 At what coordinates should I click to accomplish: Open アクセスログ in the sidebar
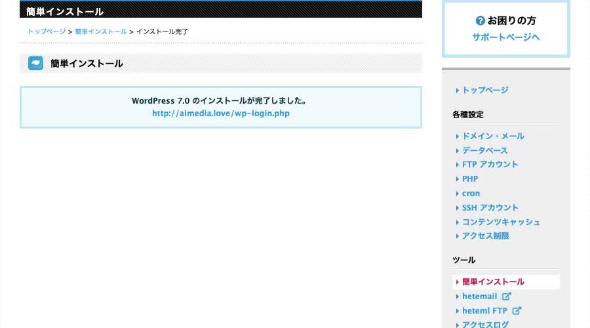tap(485, 324)
